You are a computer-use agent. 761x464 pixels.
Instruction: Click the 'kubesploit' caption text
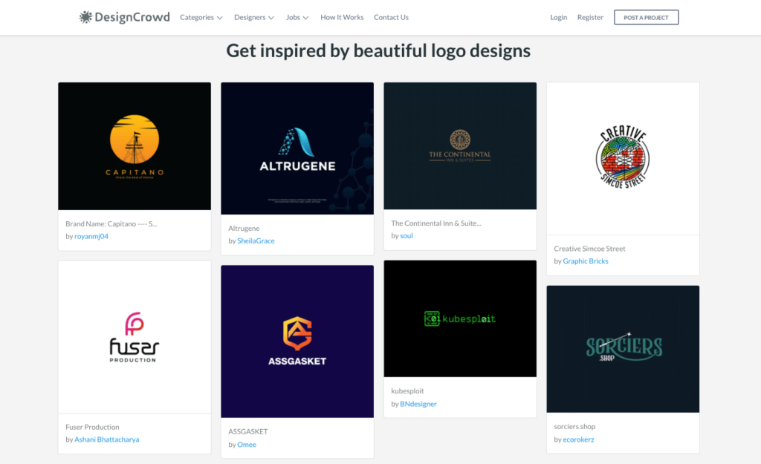coord(407,391)
